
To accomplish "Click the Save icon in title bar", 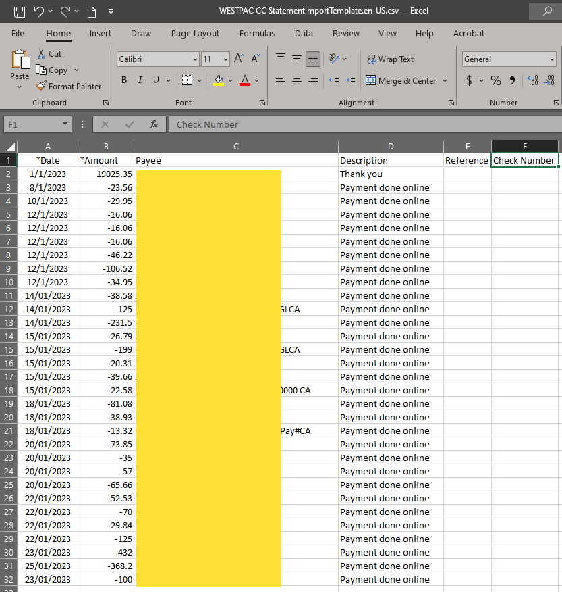I will click(20, 11).
